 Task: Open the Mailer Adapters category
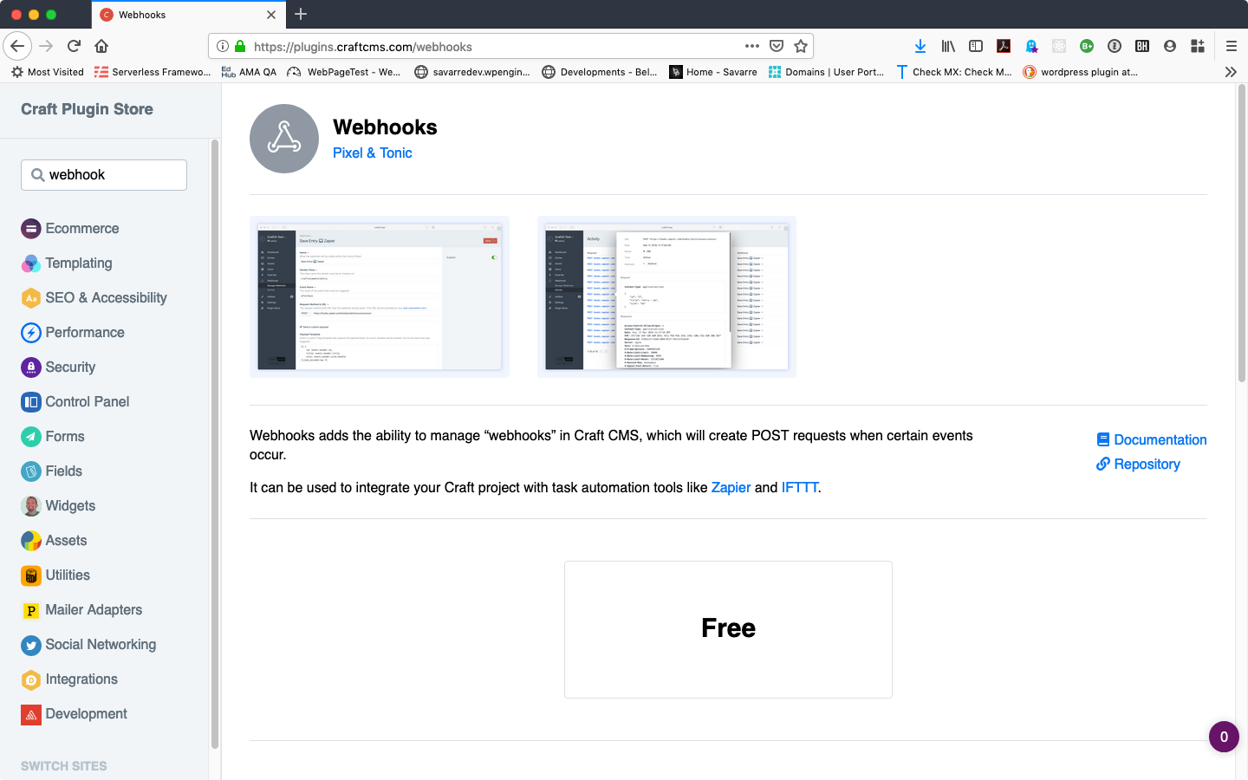coord(81,610)
